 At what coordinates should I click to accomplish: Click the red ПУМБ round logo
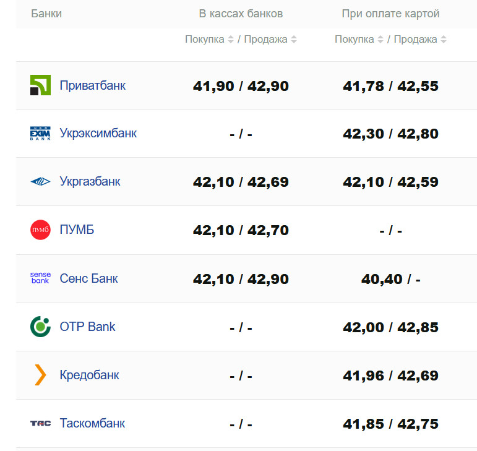tap(40, 230)
